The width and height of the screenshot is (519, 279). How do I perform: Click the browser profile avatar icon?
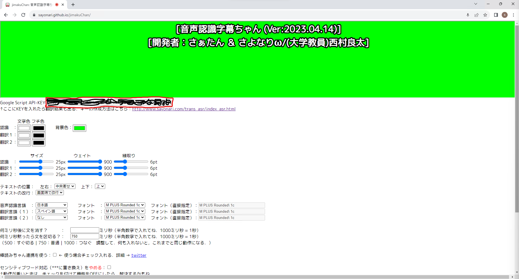pyautogui.click(x=505, y=15)
